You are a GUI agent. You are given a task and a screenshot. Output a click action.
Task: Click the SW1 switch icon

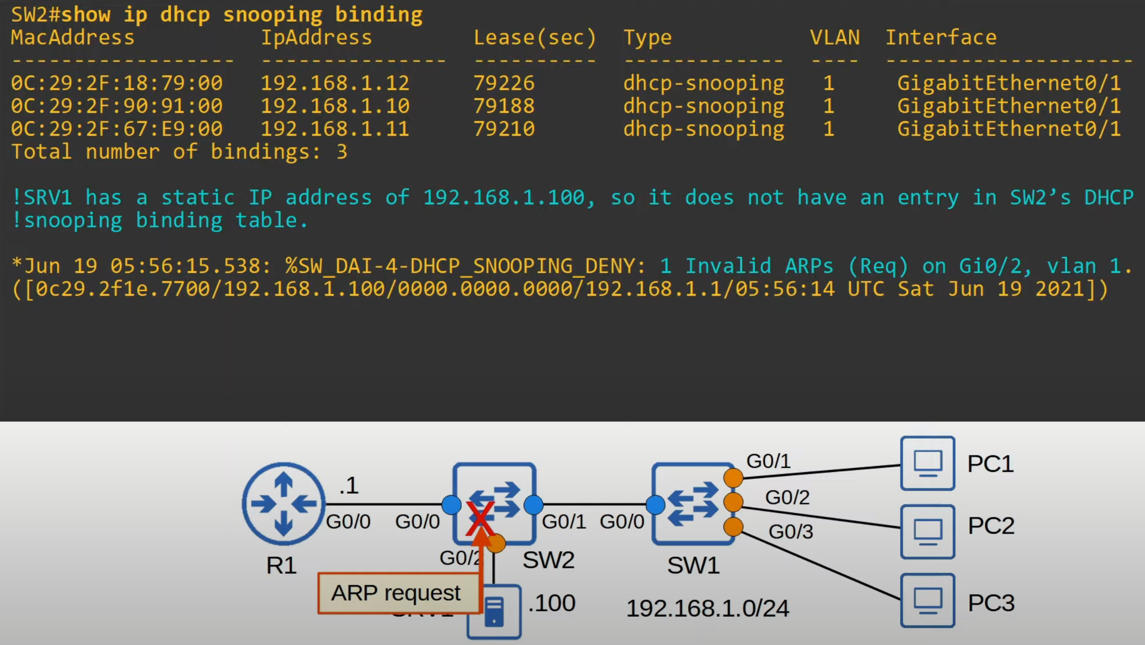[x=693, y=503]
